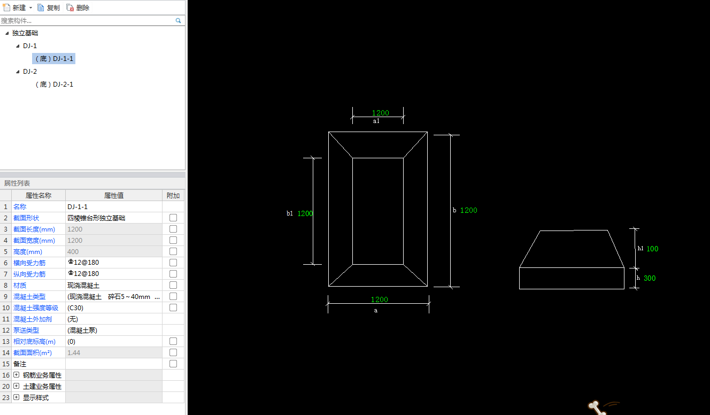This screenshot has width=710, height=415.
Task: Edit the 纵向受力筋 value 12@180
Action: click(114, 274)
